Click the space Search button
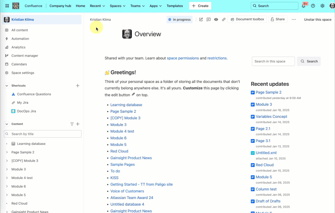 [309, 61]
